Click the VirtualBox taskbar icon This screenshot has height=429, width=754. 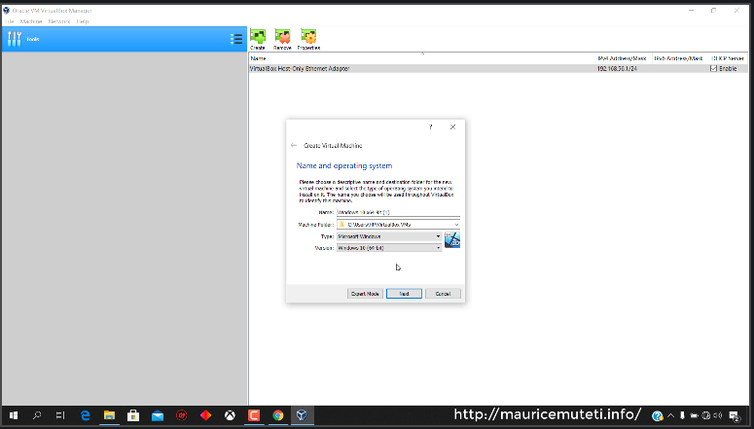[x=302, y=415]
